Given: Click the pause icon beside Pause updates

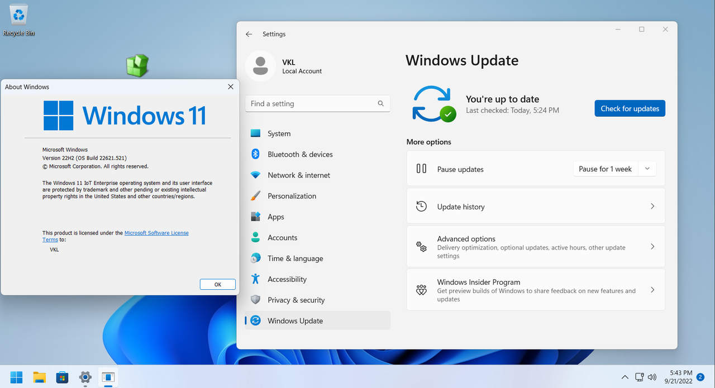Looking at the screenshot, I should point(422,169).
